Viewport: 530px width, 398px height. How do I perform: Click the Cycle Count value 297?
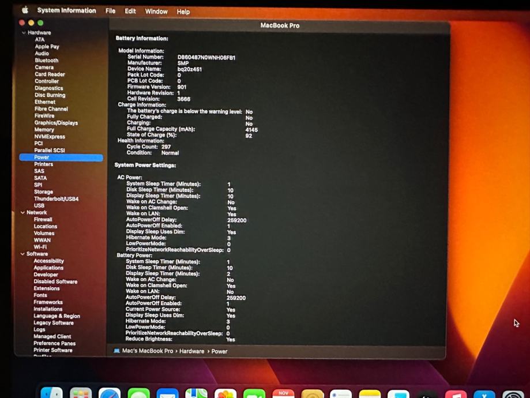coord(166,147)
